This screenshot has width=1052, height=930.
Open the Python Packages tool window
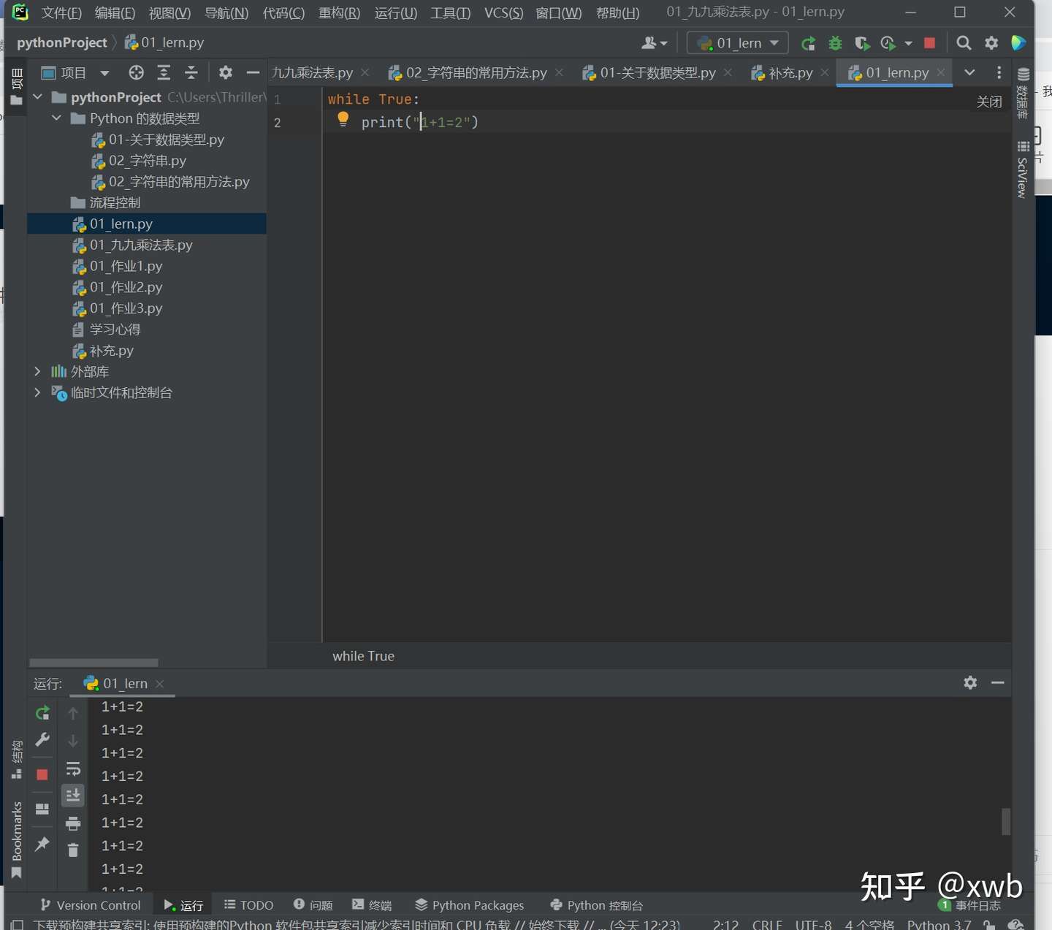click(x=470, y=905)
